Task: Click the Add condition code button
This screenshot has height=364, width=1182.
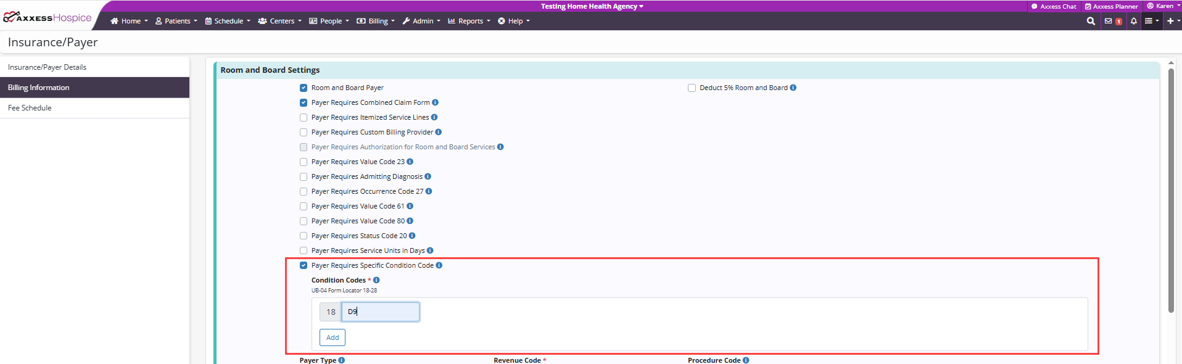Action: [x=333, y=337]
